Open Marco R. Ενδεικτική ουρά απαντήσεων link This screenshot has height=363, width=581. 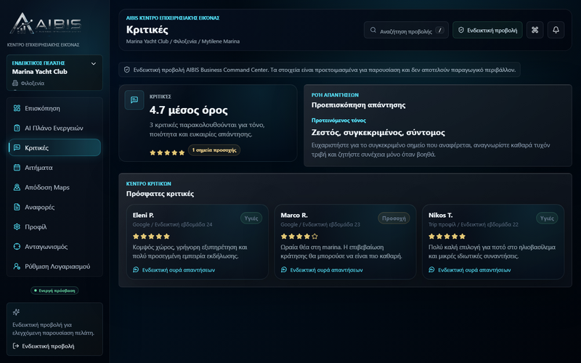[322, 270]
